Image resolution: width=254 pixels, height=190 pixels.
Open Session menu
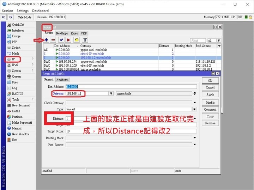(x=7, y=11)
